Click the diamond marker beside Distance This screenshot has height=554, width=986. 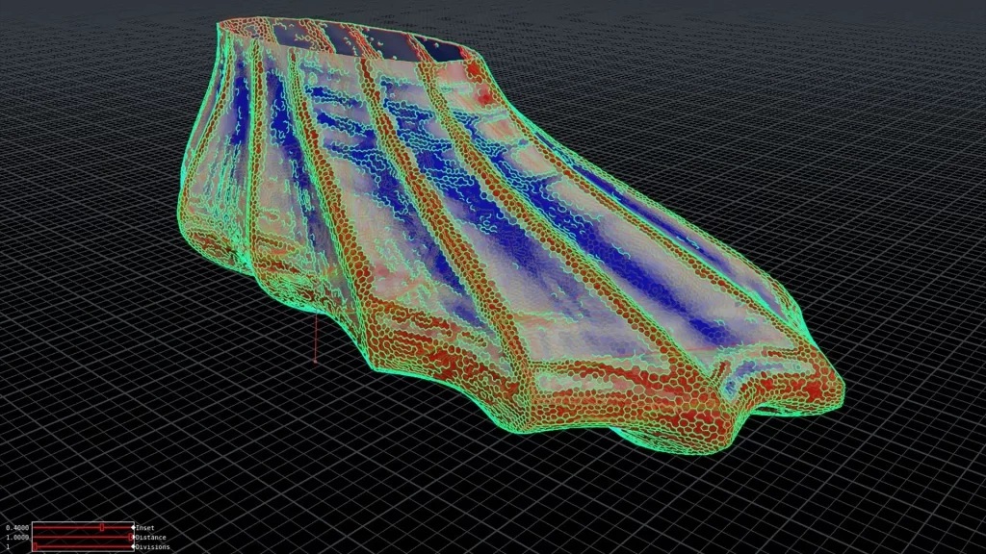point(133,537)
